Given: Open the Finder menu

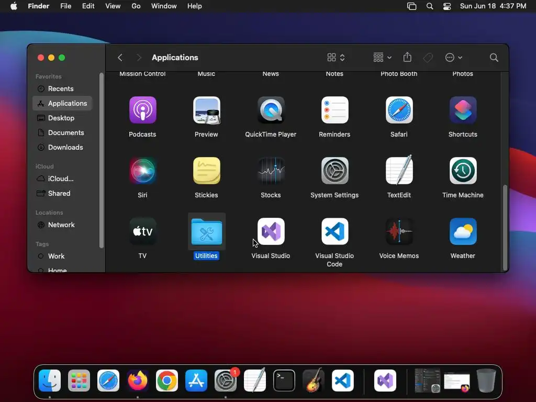Looking at the screenshot, I should [38, 6].
